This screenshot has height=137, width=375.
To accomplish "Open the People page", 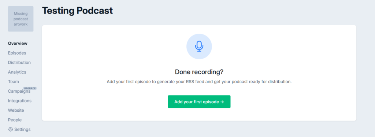I will point(15,120).
